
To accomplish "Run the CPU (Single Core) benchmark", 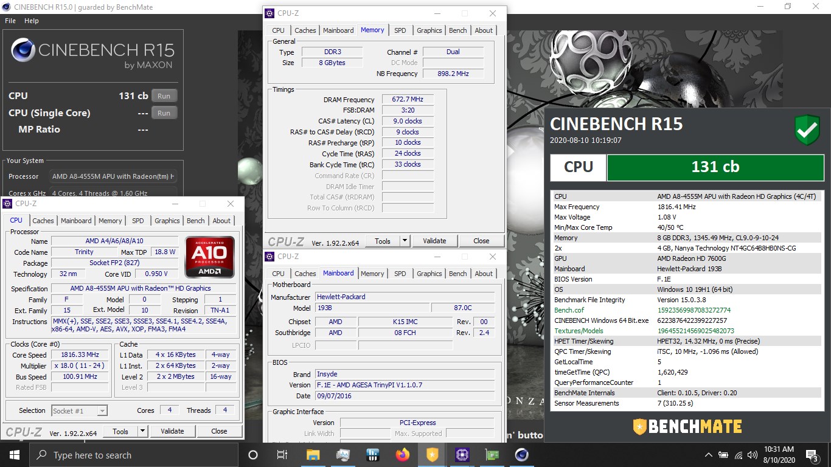I will tap(164, 113).
